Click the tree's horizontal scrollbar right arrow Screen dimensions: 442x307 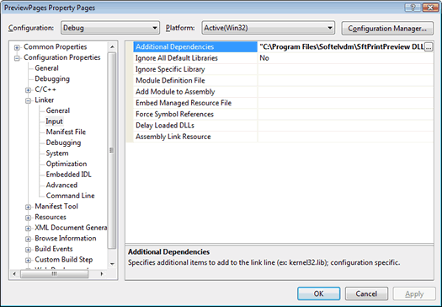[102, 273]
